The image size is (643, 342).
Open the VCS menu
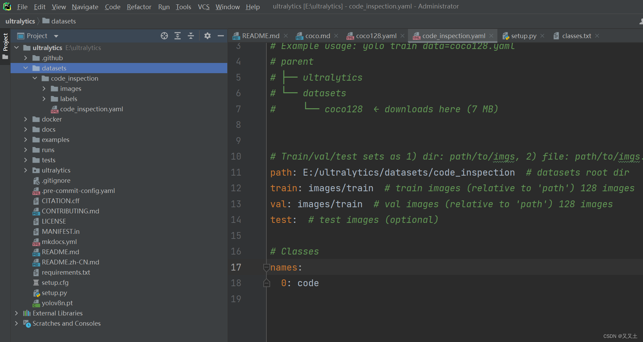coord(204,7)
